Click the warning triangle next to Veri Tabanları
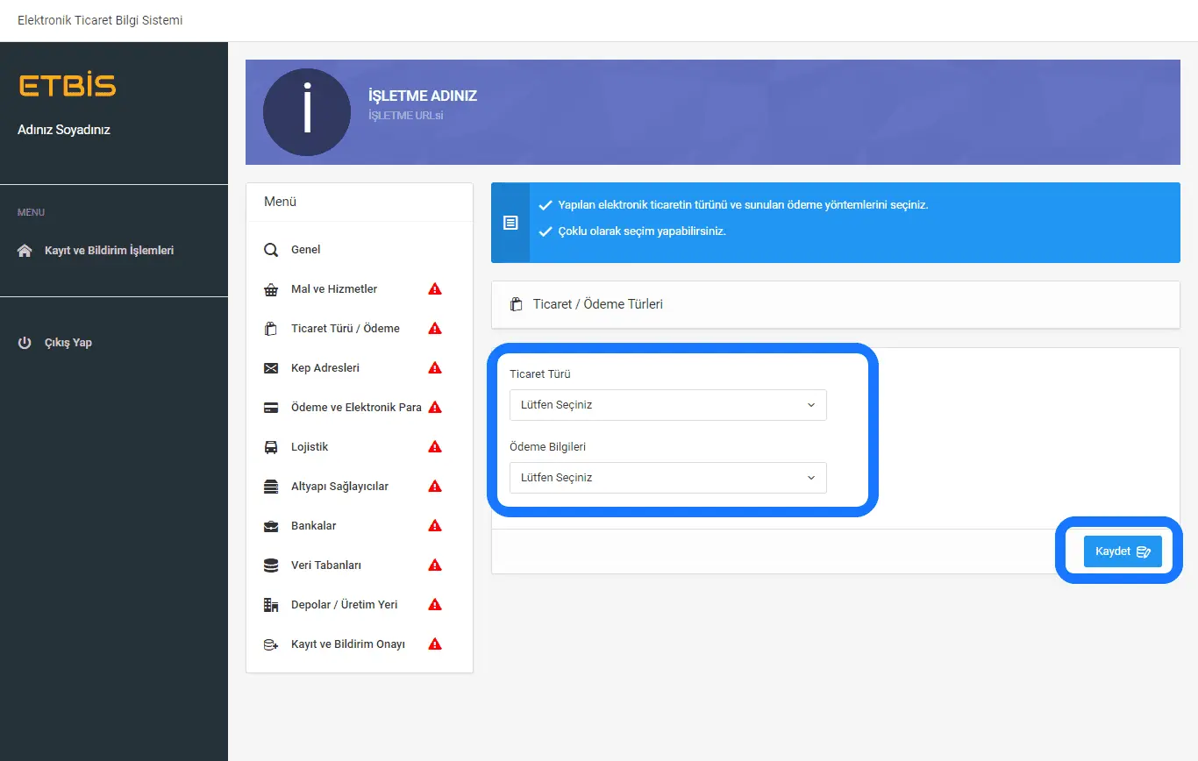 pyautogui.click(x=434, y=565)
